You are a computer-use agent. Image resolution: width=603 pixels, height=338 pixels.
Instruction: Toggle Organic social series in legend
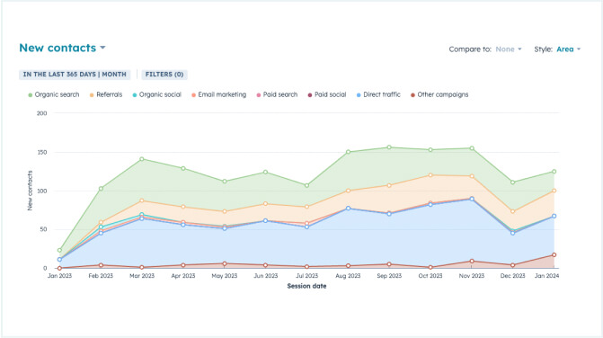(x=156, y=94)
